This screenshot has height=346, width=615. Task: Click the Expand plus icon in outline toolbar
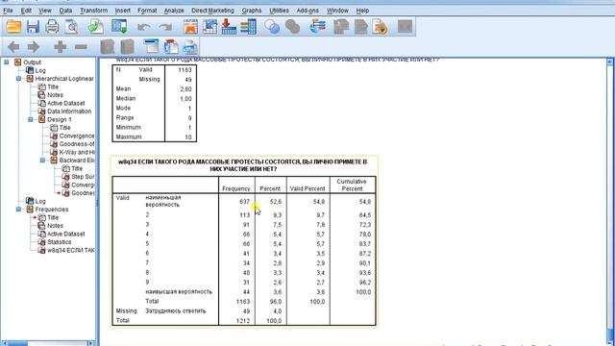60,47
